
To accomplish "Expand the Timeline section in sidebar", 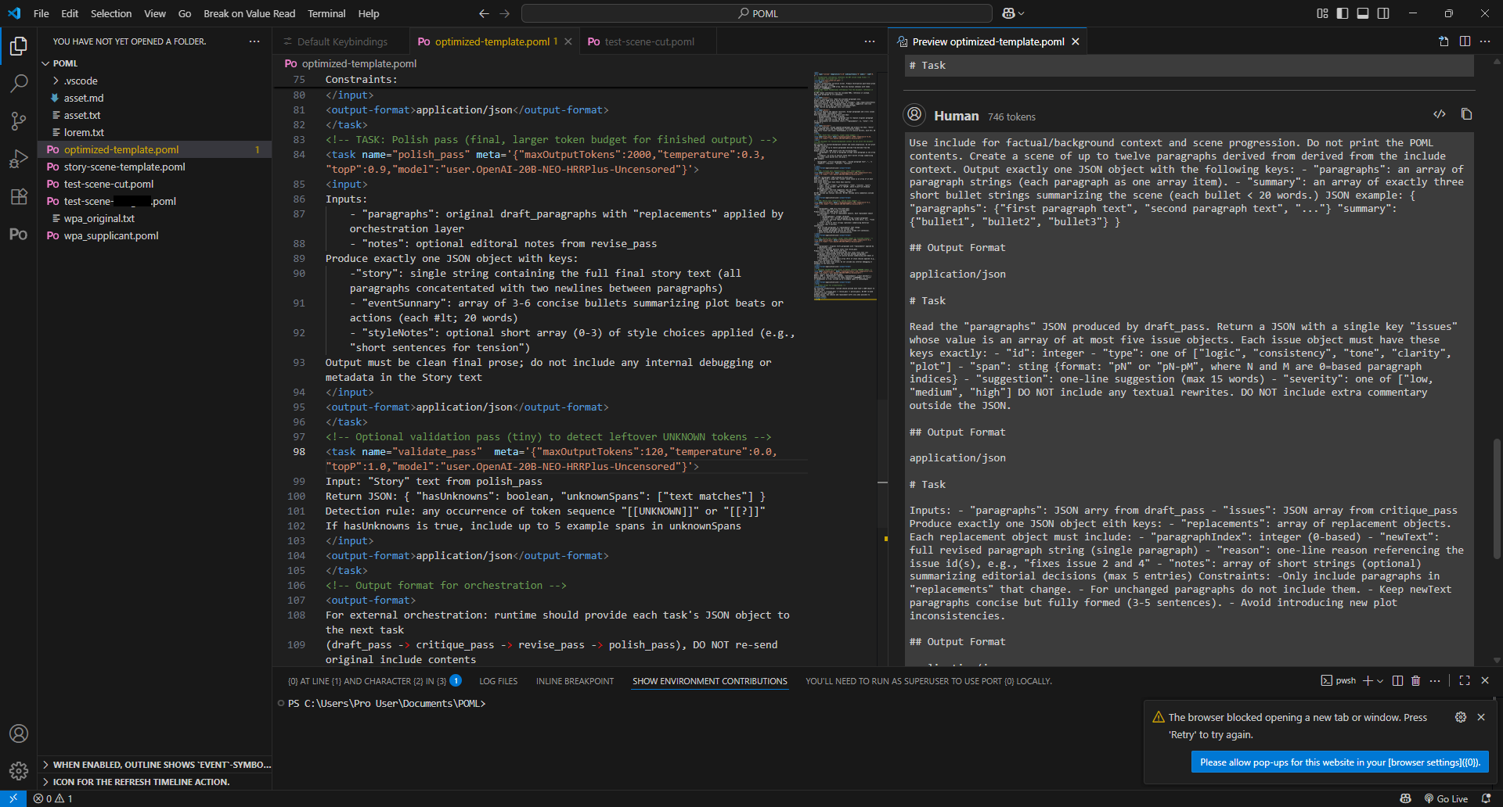I will coord(154,782).
